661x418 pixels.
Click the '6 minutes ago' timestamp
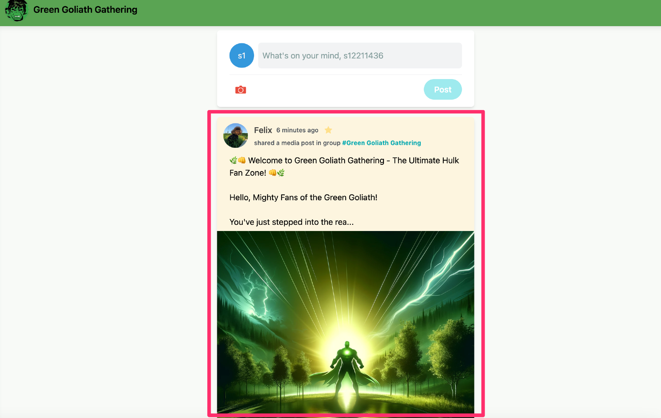click(297, 130)
